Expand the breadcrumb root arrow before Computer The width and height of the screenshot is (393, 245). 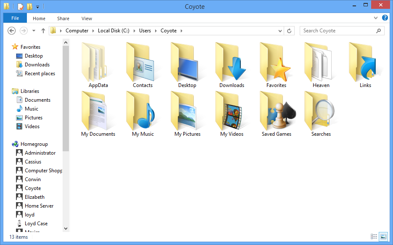(61, 31)
